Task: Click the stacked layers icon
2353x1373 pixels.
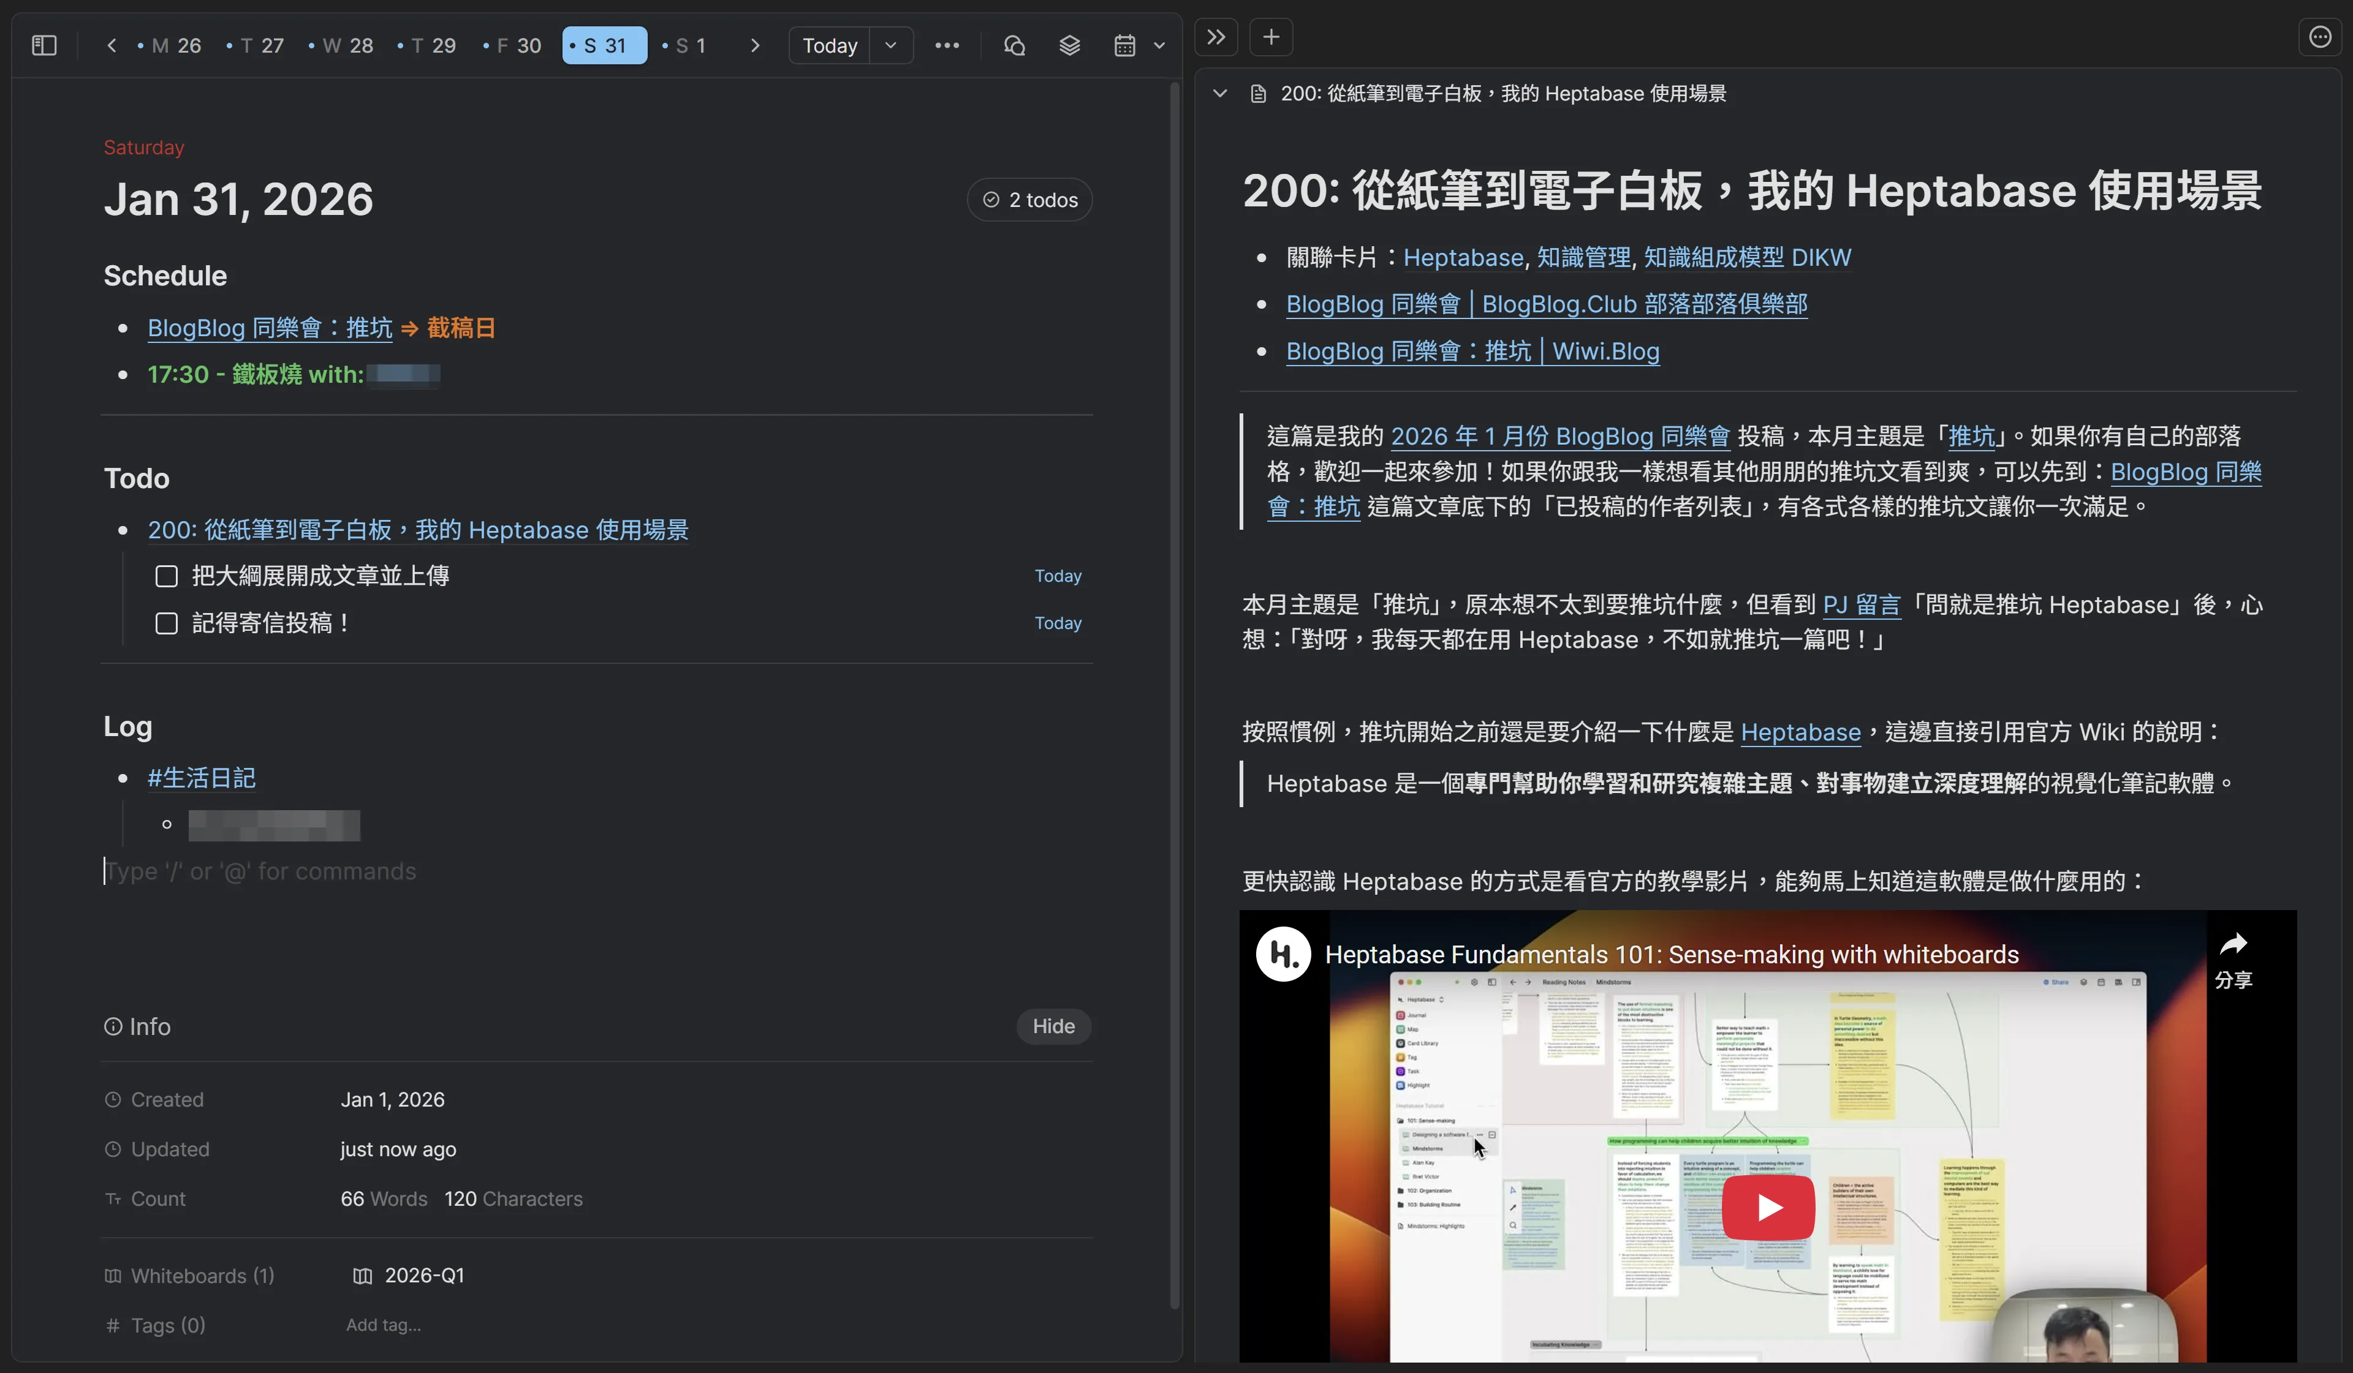Action: [1069, 45]
